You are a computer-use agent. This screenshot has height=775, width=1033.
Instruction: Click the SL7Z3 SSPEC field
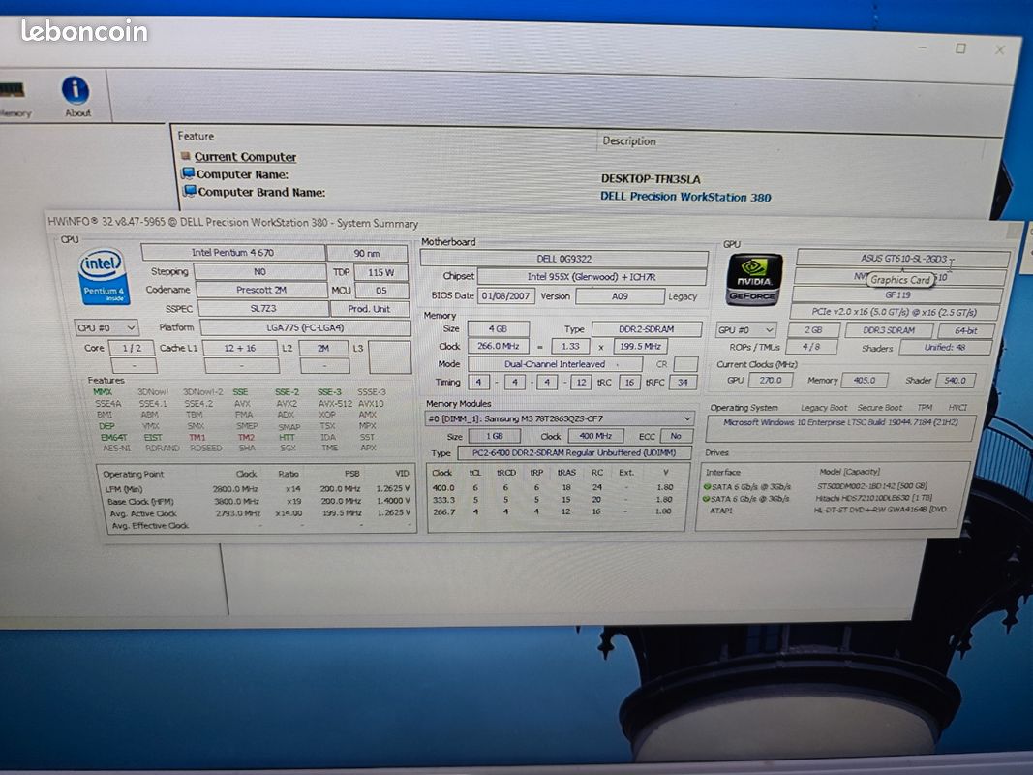coord(263,308)
